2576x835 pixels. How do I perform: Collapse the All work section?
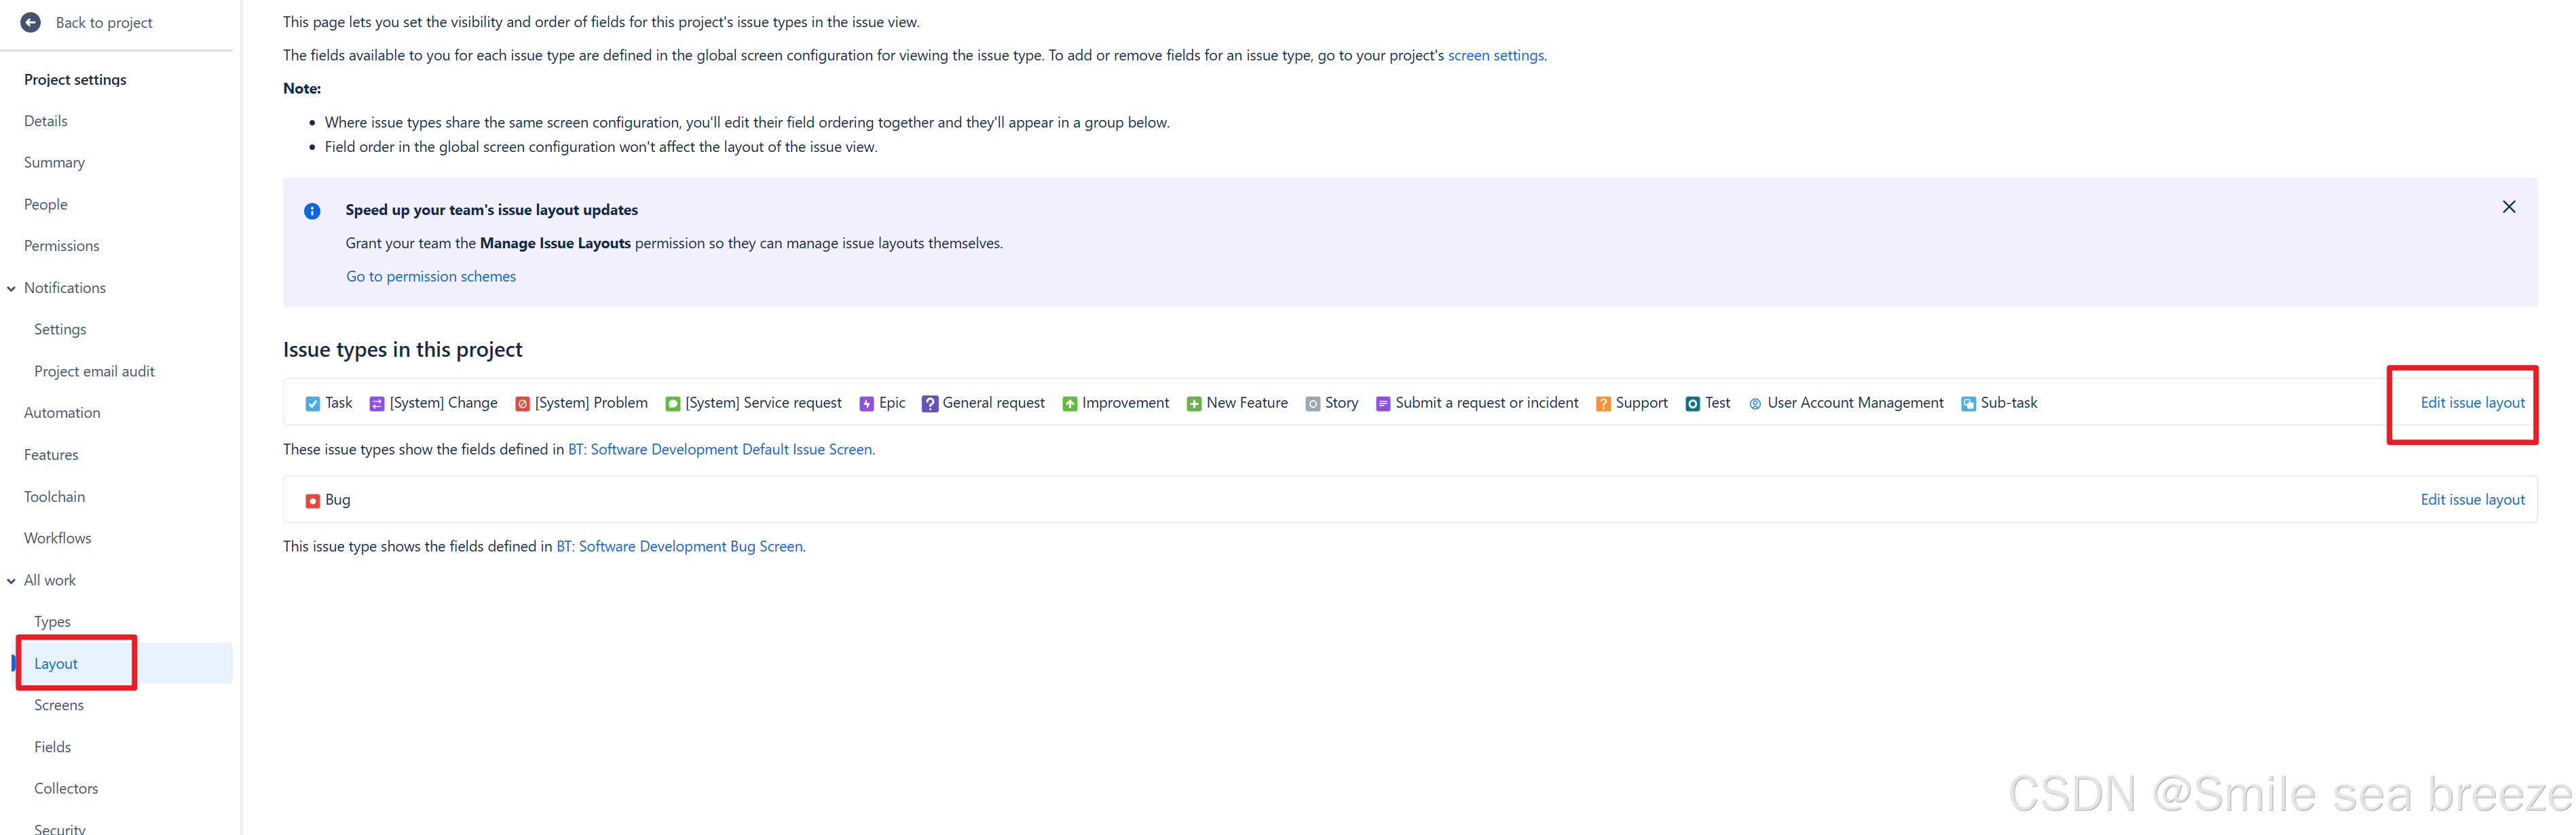point(11,579)
